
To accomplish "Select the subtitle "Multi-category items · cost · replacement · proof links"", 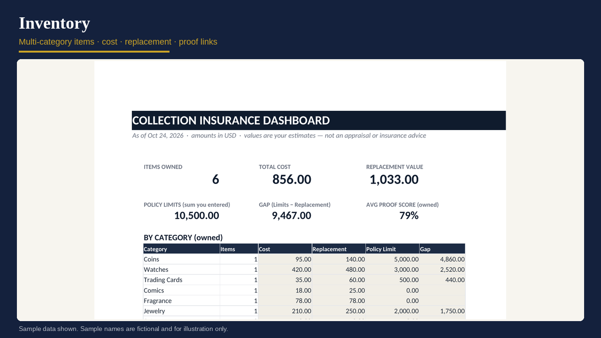I will [118, 42].
